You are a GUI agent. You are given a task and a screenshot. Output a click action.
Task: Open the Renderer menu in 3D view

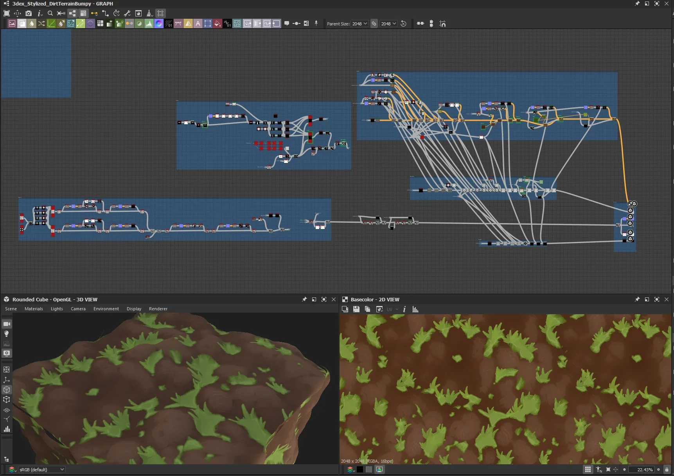coord(158,309)
